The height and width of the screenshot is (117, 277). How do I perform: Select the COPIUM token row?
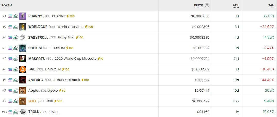point(138,48)
